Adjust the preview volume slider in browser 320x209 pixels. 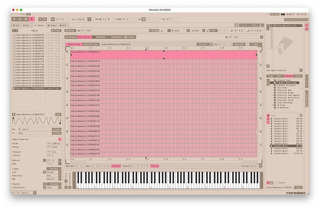coord(279,183)
